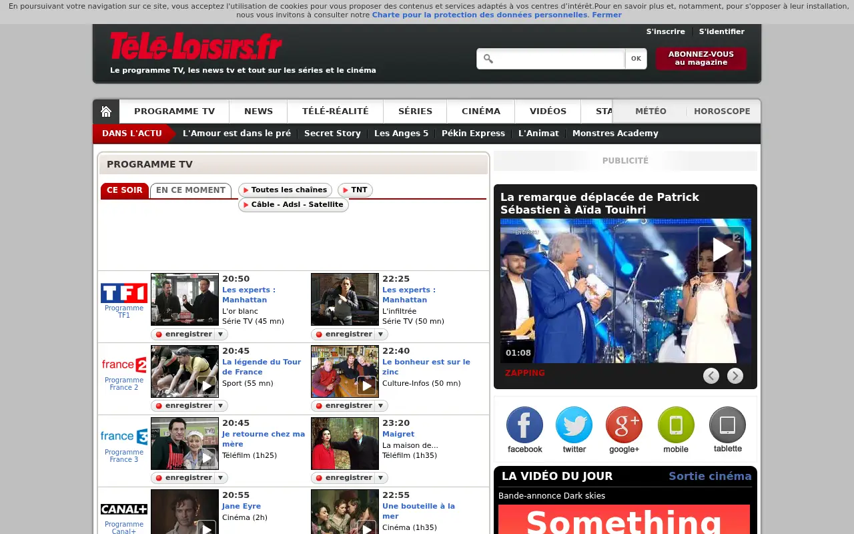Close cookie banner with Fermer link

coord(606,15)
